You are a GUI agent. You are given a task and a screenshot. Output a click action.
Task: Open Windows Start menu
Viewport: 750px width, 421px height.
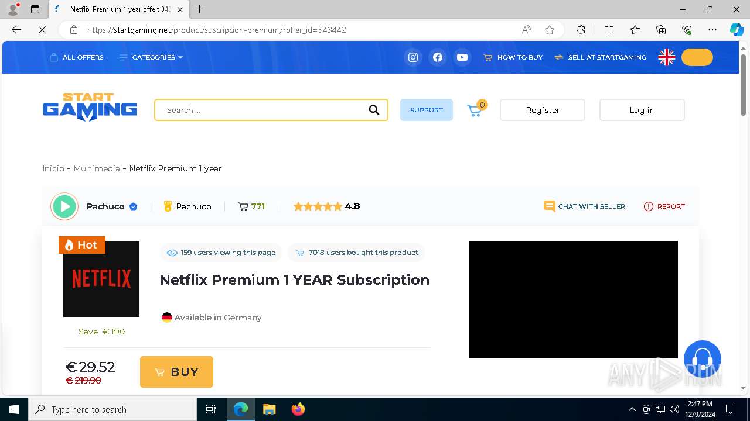click(14, 409)
